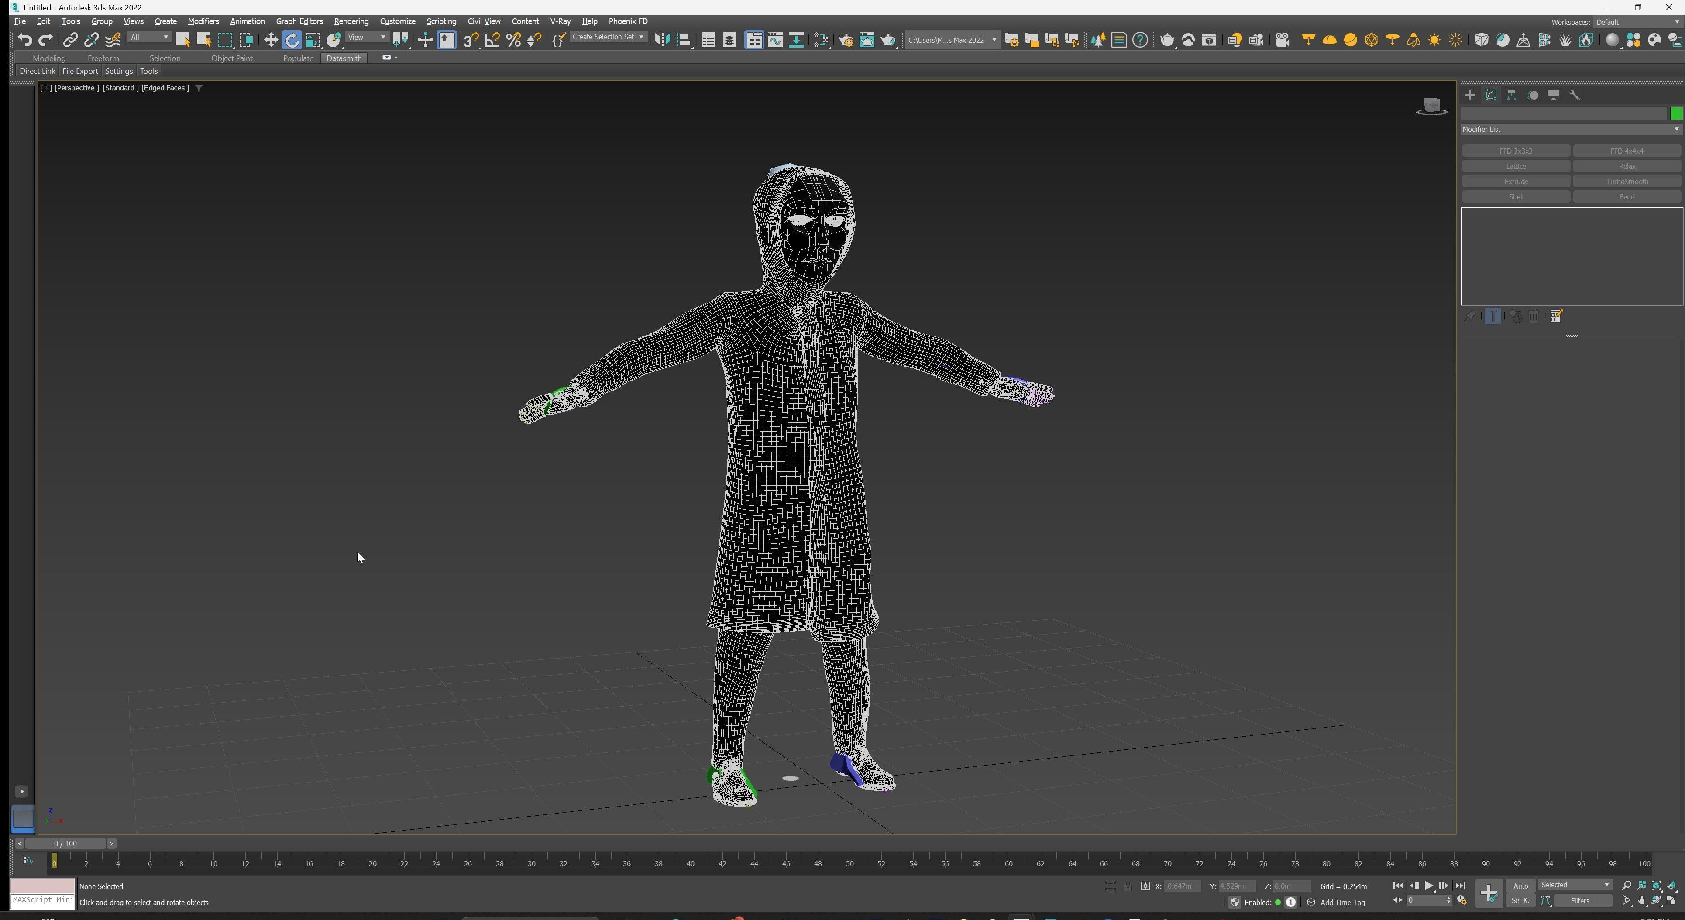Play the animation
Screen dimensions: 1685x920
[1429, 886]
